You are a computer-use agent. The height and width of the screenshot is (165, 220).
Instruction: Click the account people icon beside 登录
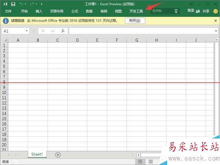pos(198,11)
